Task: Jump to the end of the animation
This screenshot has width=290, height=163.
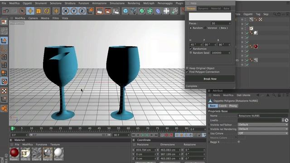Action: tap(156, 135)
